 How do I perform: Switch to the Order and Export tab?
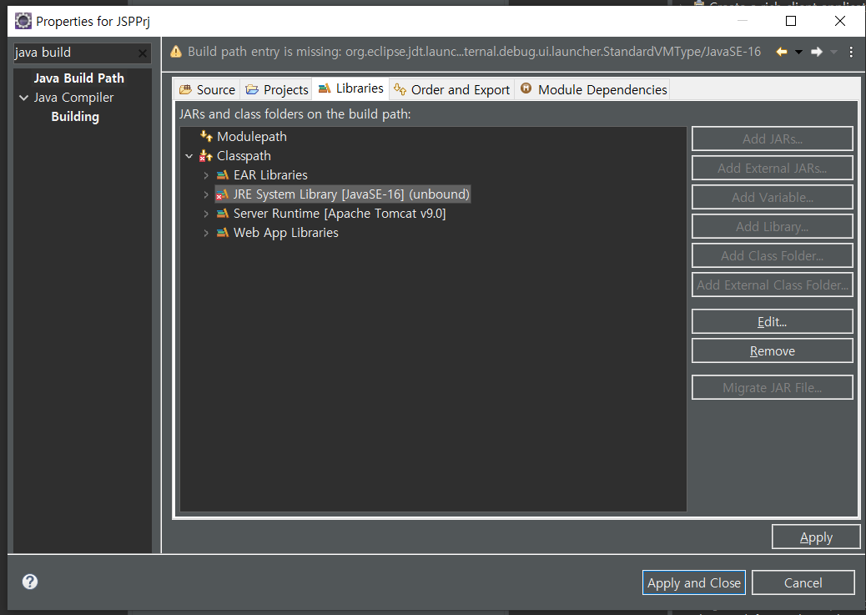pyautogui.click(x=452, y=89)
